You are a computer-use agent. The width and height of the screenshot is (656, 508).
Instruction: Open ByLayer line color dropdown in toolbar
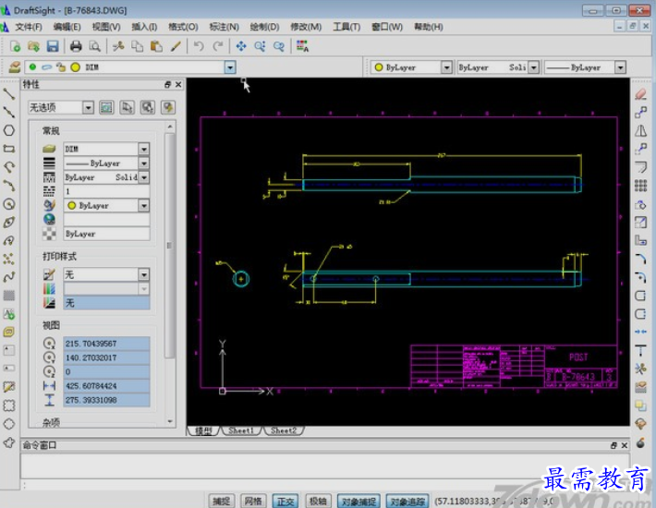coord(447,67)
